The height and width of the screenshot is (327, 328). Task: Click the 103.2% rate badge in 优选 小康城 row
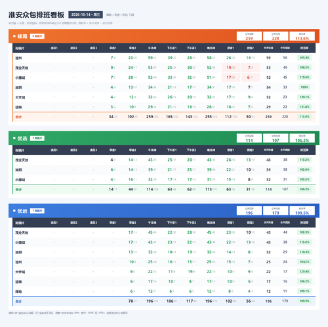click(x=304, y=179)
